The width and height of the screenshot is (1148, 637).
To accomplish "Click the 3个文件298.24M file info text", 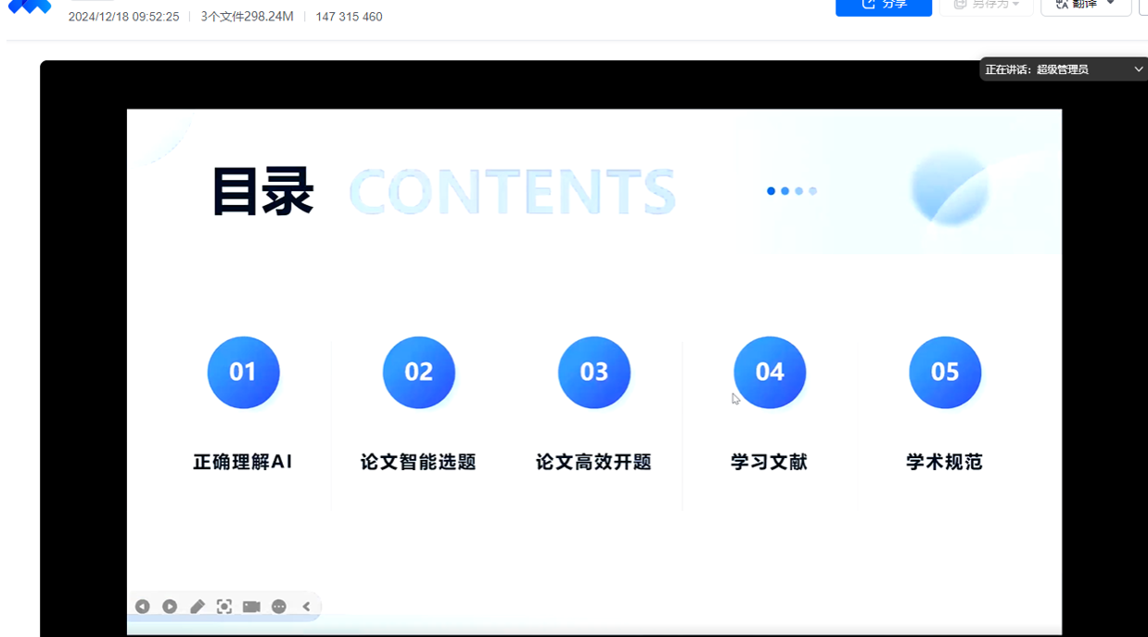I will coord(247,17).
